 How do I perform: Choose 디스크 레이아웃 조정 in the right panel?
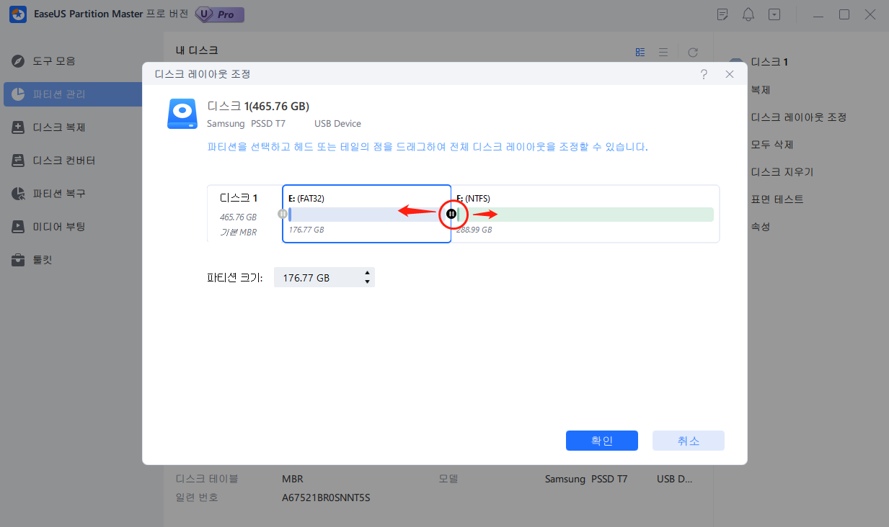click(798, 117)
